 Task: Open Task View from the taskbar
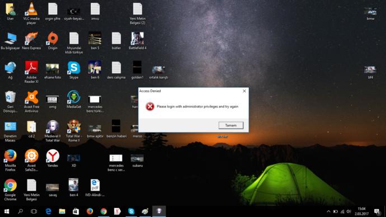(34, 211)
